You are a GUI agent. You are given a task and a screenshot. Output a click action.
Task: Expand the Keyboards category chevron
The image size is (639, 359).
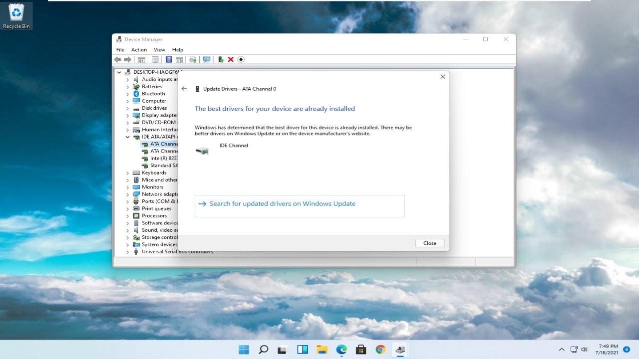[127, 173]
